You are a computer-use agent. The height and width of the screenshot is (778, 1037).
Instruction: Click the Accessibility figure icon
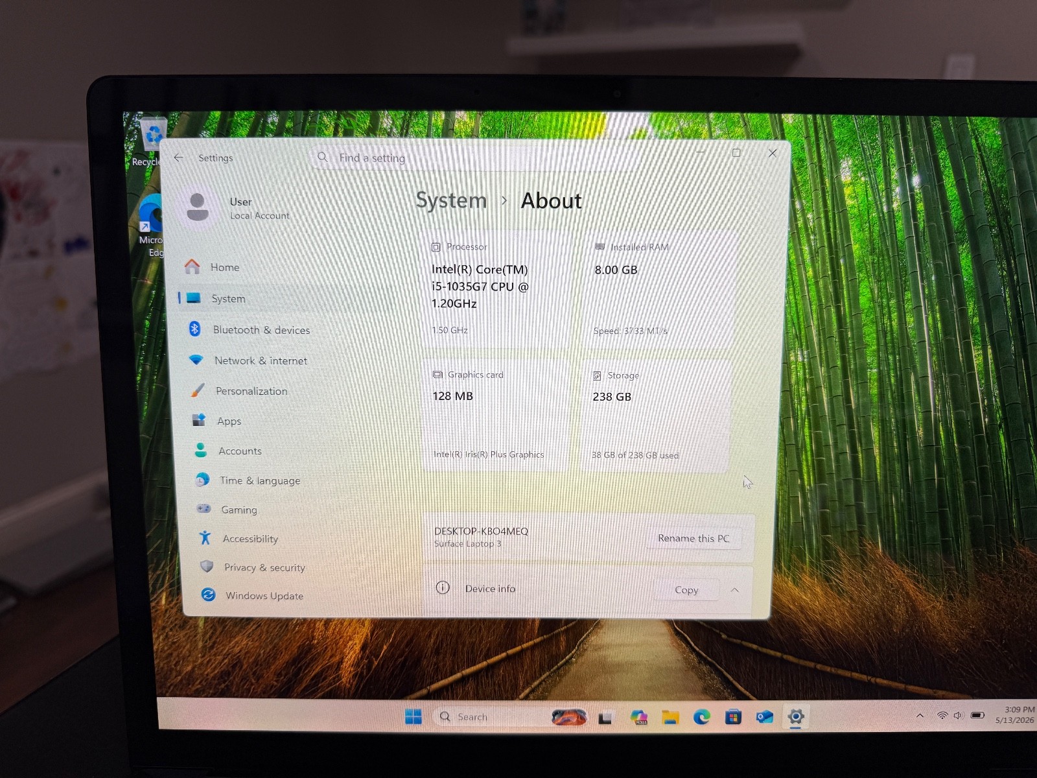tap(205, 537)
